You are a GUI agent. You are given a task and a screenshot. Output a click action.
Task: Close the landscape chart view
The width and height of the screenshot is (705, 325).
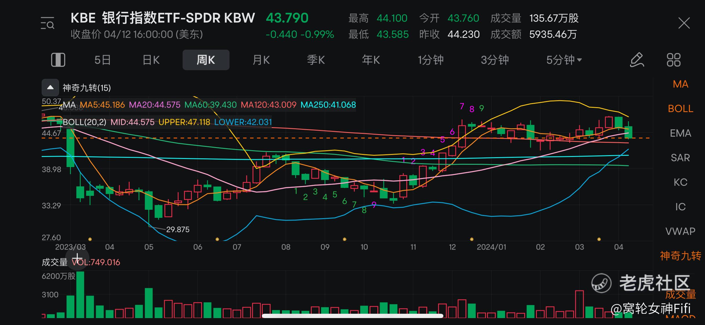684,23
